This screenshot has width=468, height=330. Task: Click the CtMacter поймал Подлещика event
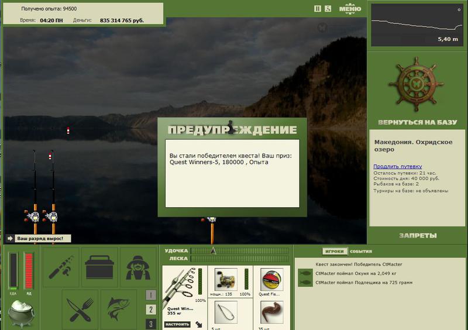[x=364, y=282]
